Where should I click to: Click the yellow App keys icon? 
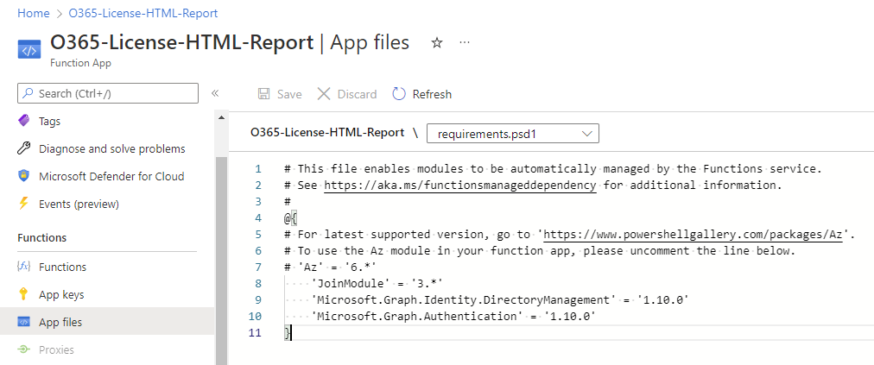(x=23, y=294)
